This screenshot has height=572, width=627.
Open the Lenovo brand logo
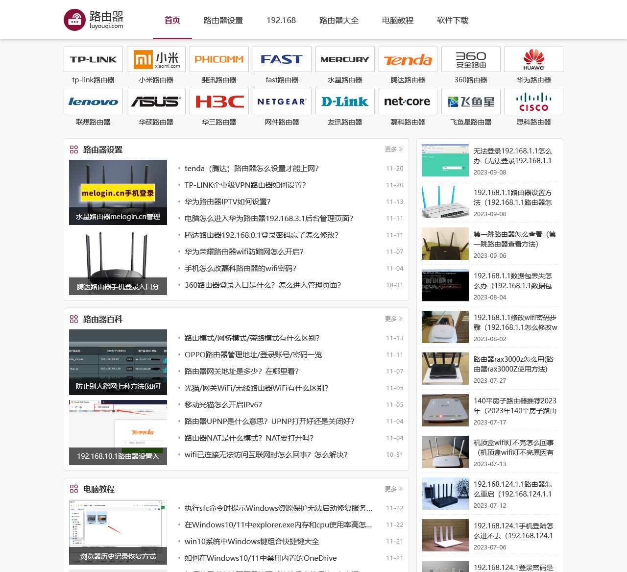coord(93,101)
